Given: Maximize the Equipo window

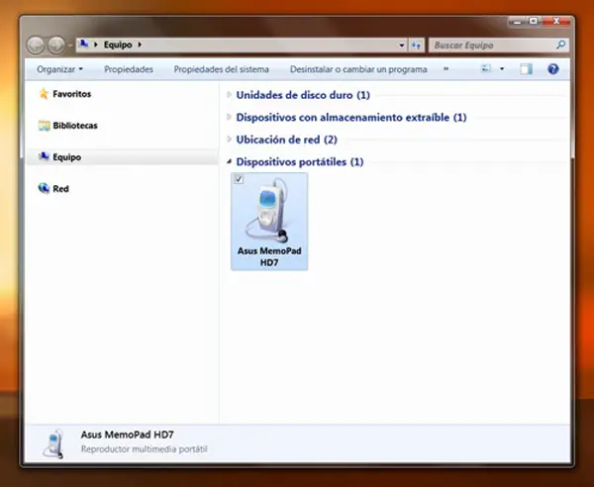Looking at the screenshot, I should [x=534, y=21].
